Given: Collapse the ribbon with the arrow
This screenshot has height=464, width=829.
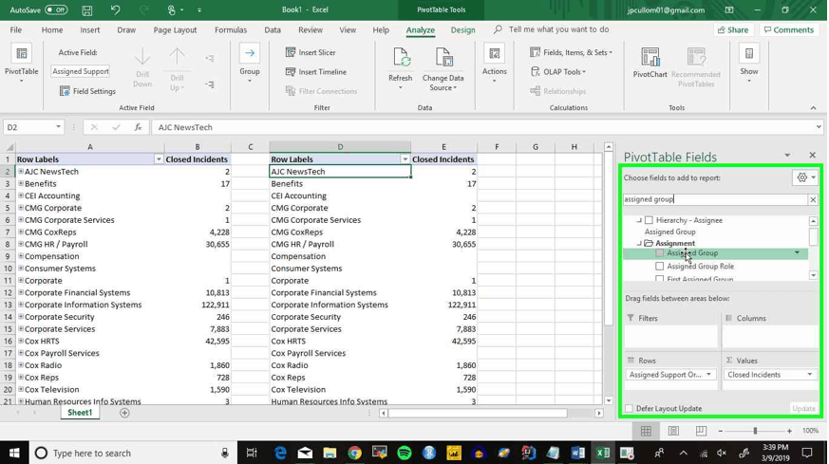Looking at the screenshot, I should click(x=813, y=108).
